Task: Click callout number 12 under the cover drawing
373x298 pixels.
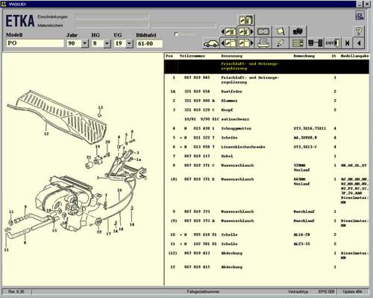Action: point(46,134)
